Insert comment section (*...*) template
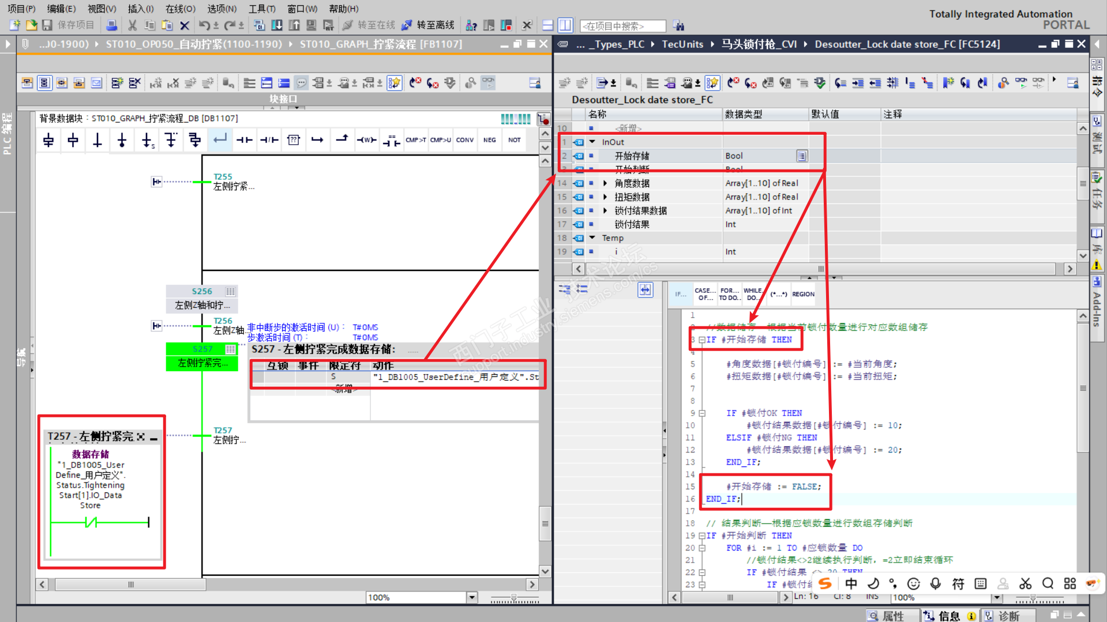 click(778, 294)
